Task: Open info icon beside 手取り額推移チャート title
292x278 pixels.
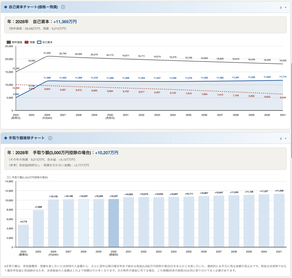Action: point(50,138)
